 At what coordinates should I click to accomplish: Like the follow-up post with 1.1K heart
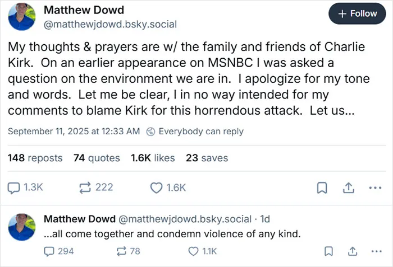click(x=203, y=251)
